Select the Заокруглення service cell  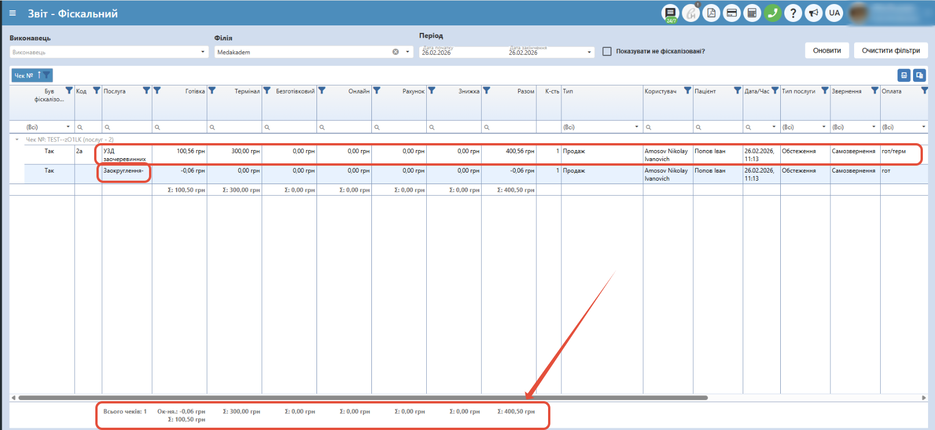pos(127,174)
